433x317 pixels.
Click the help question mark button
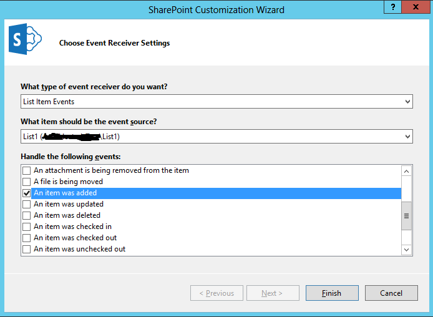pos(393,7)
